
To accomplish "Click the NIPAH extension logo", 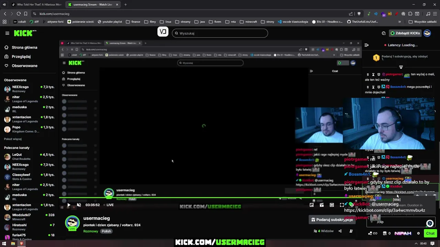I will click(x=403, y=233).
